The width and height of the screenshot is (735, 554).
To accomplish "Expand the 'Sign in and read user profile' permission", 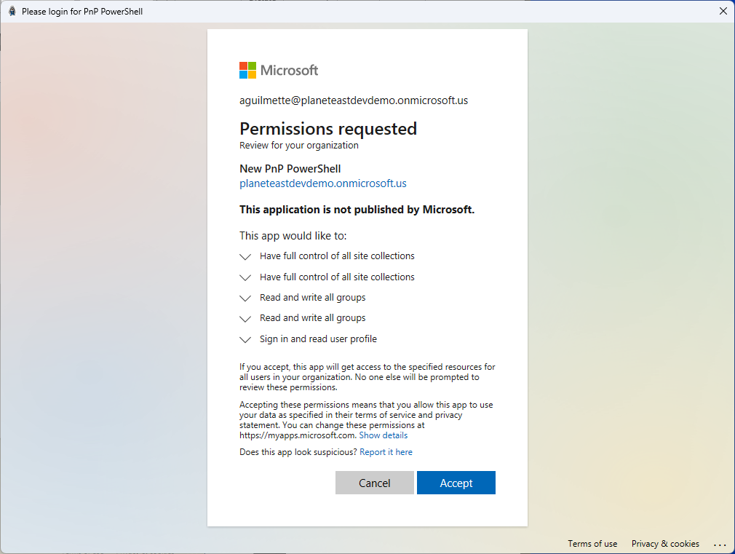I will (x=245, y=339).
